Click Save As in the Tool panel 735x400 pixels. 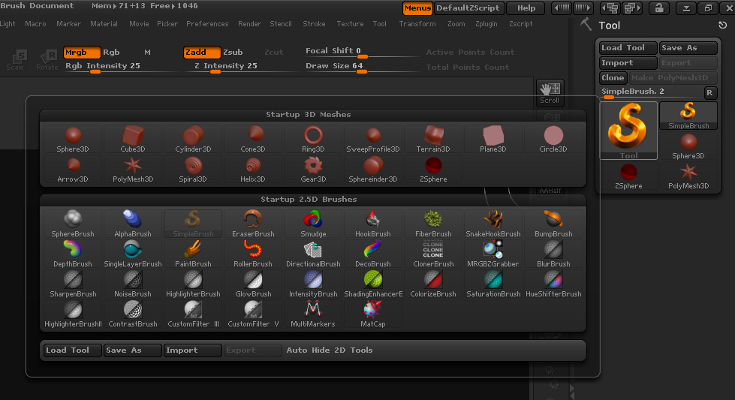coord(688,48)
